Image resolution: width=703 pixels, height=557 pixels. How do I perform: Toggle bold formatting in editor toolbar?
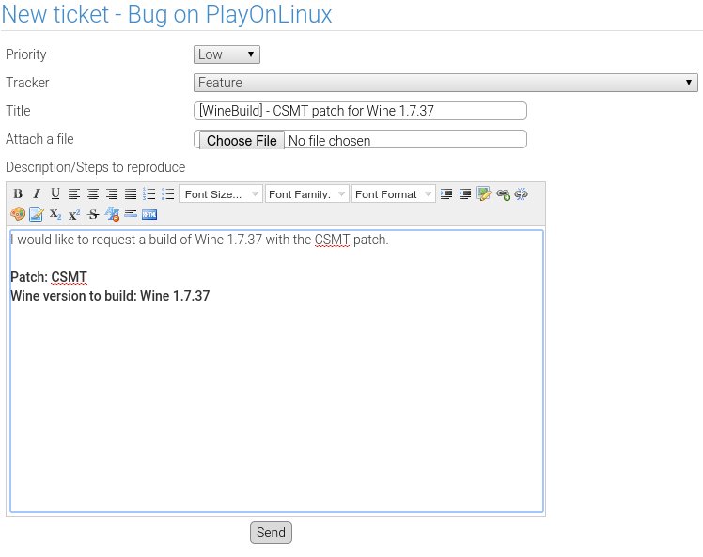[18, 193]
